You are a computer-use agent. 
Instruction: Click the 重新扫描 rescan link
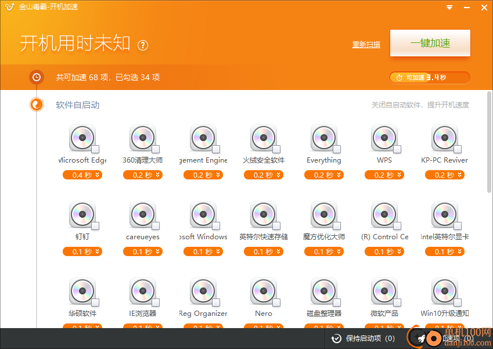coord(366,45)
